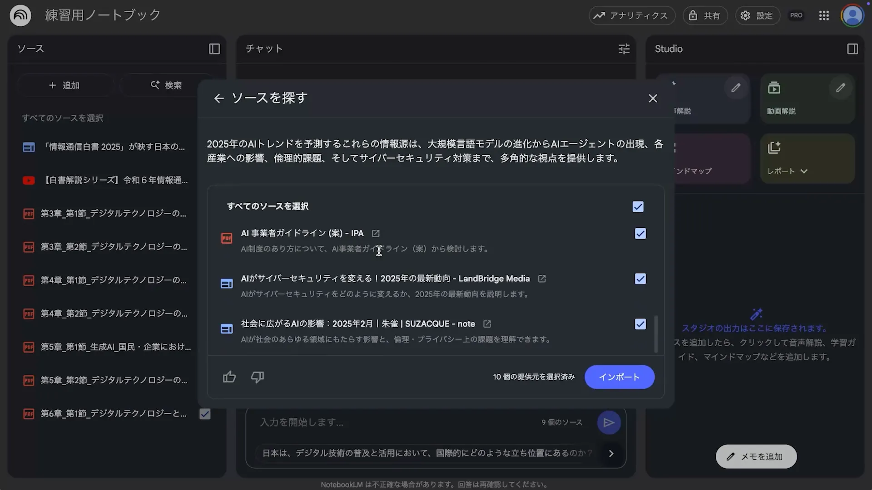872x490 pixels.
Task: Edit the 動画解説 card via its pencil icon
Action: click(x=841, y=88)
